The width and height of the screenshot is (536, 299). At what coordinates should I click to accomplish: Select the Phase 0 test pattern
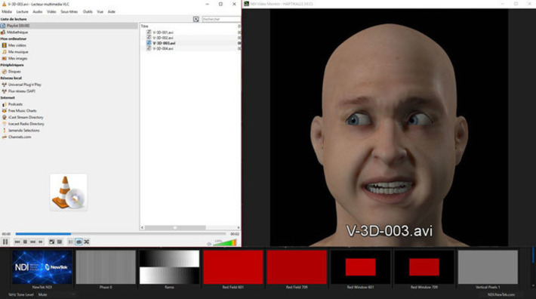tap(106, 267)
